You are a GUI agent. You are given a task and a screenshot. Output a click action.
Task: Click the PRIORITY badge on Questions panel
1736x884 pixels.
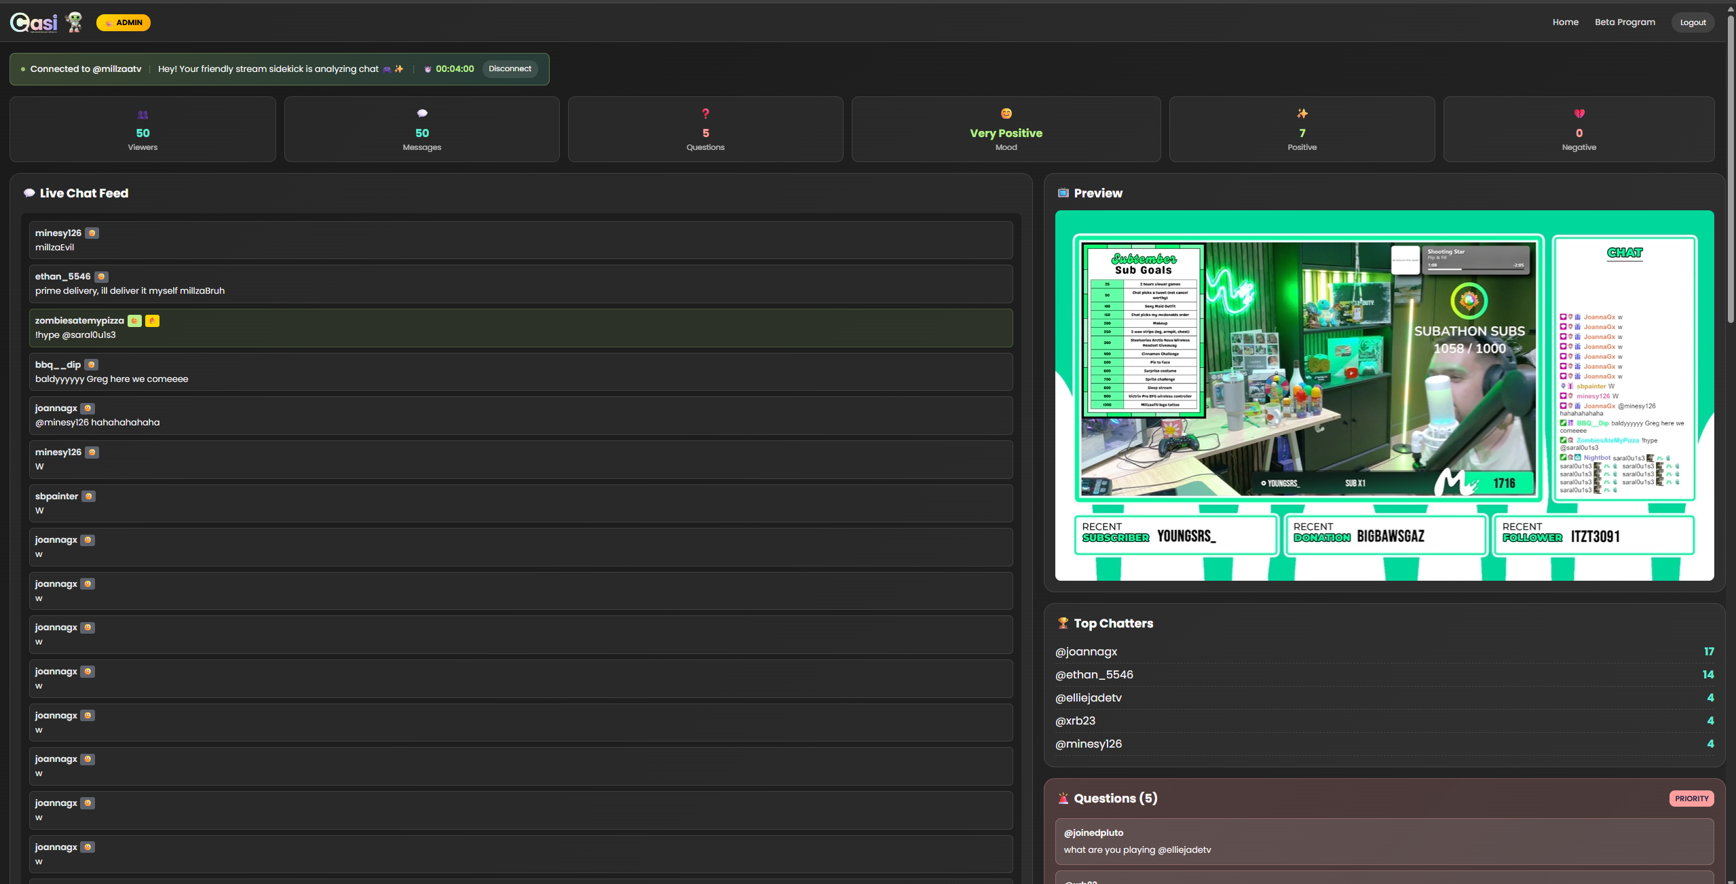pyautogui.click(x=1691, y=799)
